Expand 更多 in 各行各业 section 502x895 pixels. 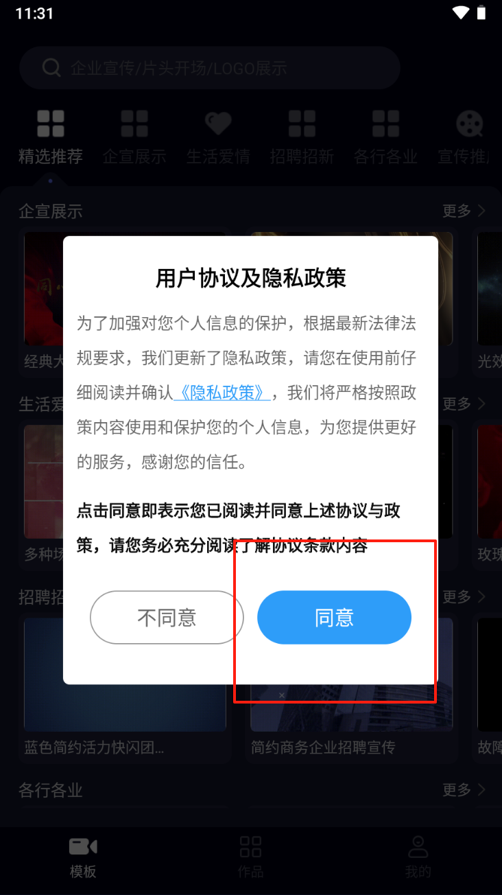[x=464, y=790]
